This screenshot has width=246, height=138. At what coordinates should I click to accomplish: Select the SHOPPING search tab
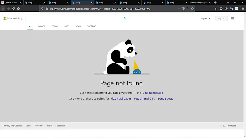92,26
